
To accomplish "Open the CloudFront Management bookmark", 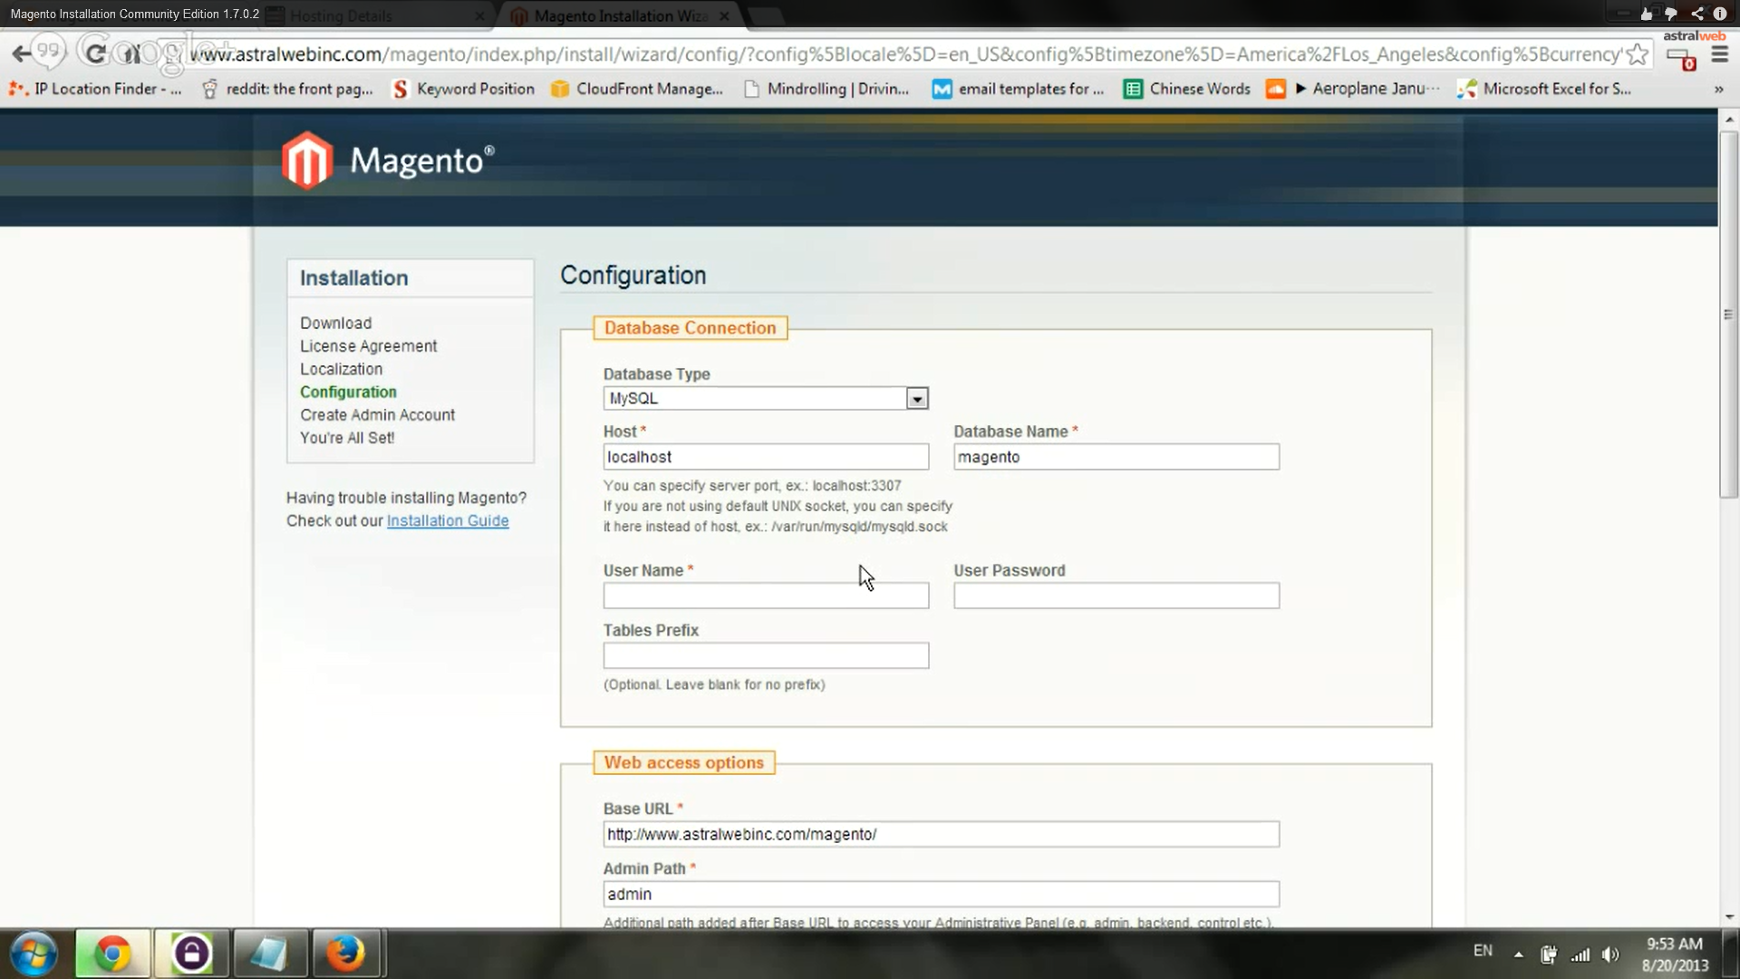I will (x=637, y=89).
